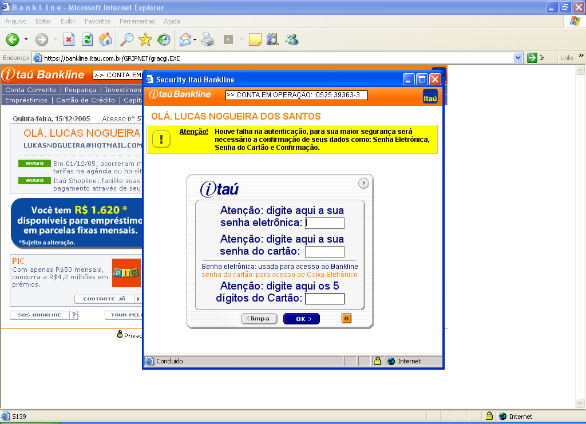The height and width of the screenshot is (424, 586).
Task: Open the Search magnifier tool
Action: [126, 39]
